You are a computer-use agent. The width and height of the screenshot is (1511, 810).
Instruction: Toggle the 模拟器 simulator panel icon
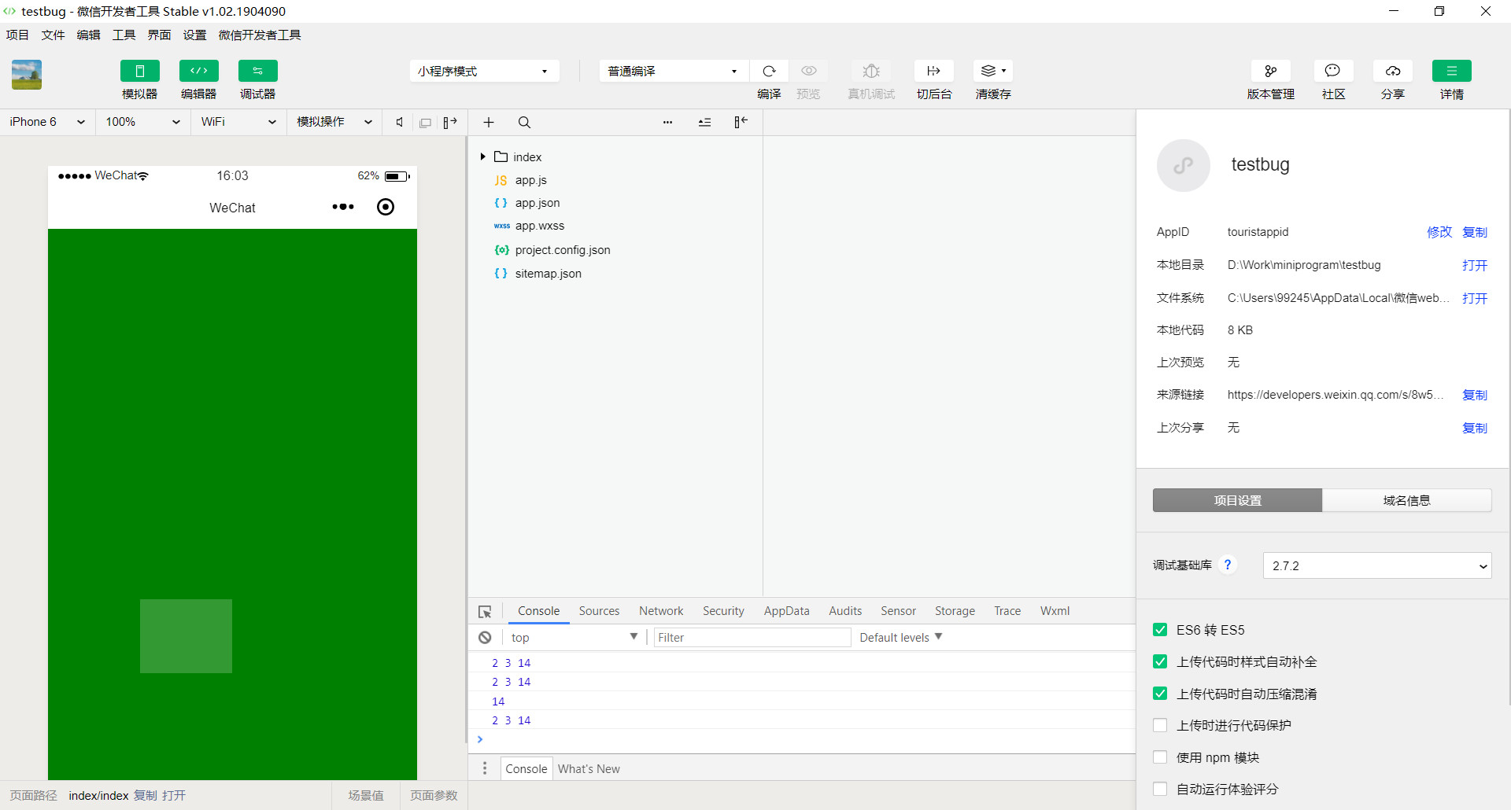point(139,72)
